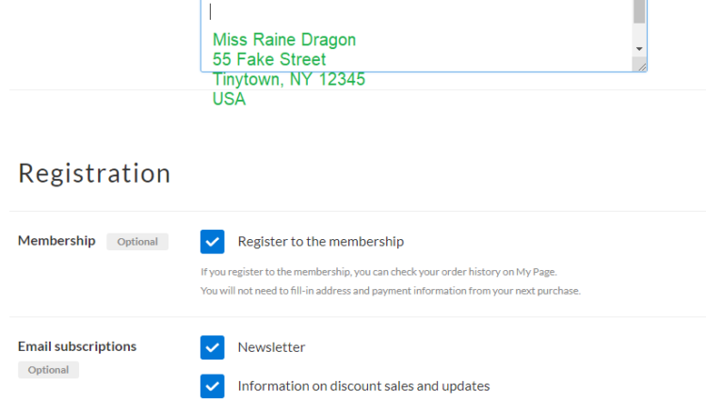Uncheck the Register to the membership checkbox
This screenshot has height=400, width=706.
213,242
